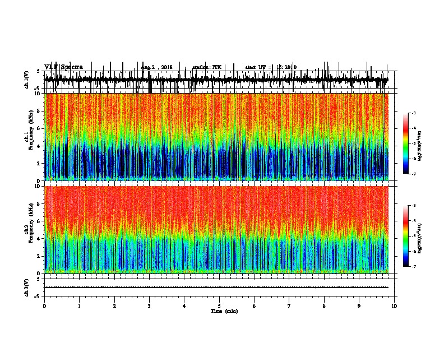Screen dimensions: 444x343
Task: Click the "Aug.2 , 2018" date label
Action: (156, 67)
